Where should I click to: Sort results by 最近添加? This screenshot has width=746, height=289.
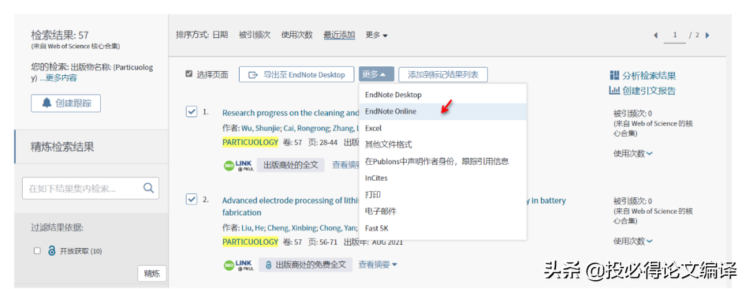339,34
